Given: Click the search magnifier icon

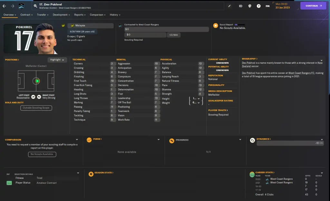Looking at the screenshot, I should point(35,6).
